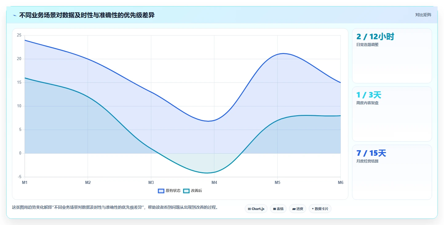Click the M5 x-axis label
444x225 pixels.
pos(277,183)
